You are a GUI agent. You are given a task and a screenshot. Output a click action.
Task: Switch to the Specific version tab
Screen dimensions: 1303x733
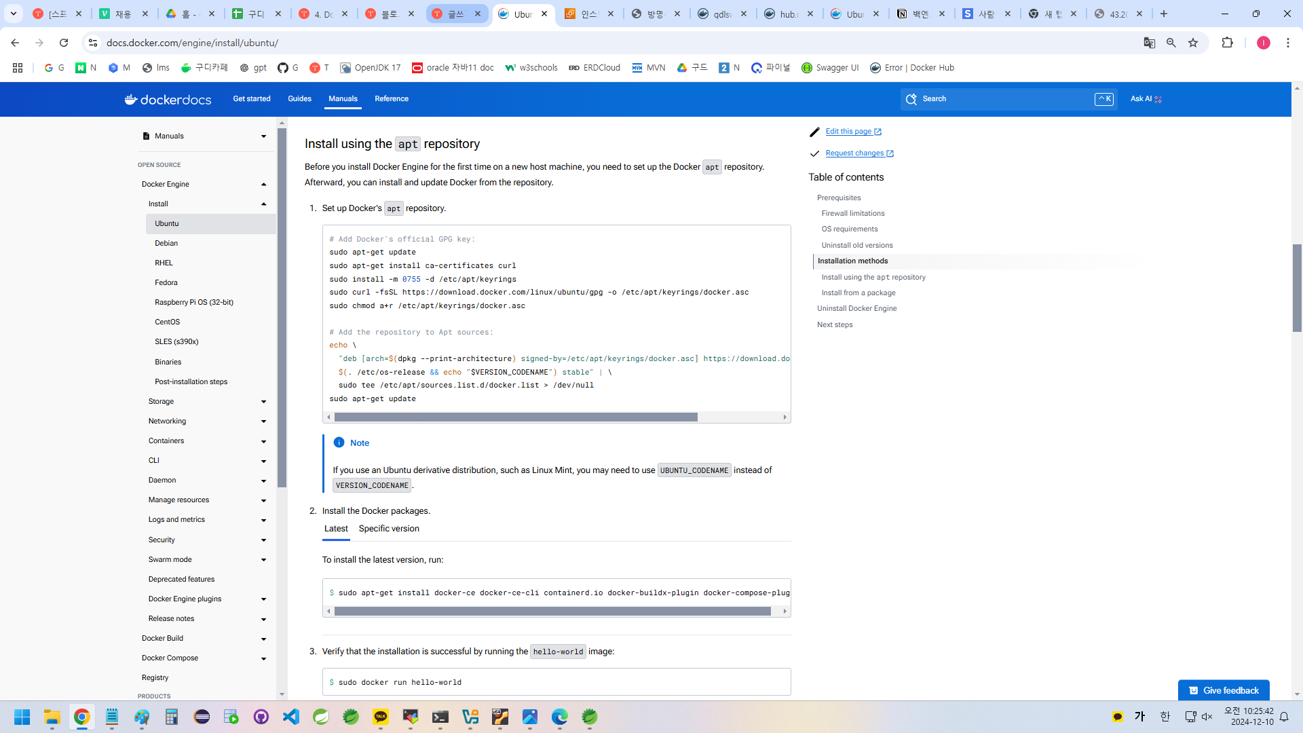(389, 529)
